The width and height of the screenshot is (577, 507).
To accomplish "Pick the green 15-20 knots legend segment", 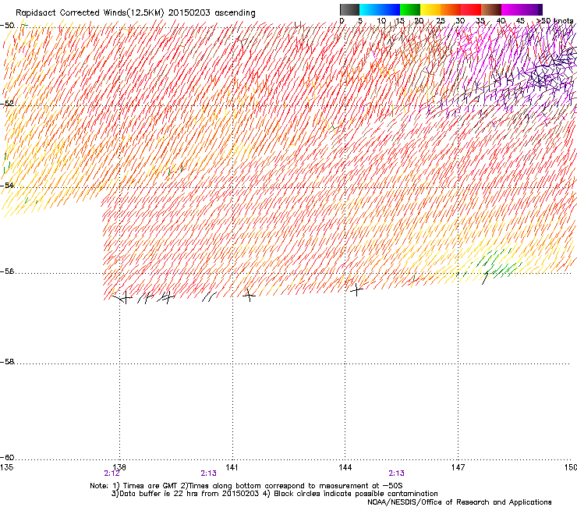I will pyautogui.click(x=410, y=9).
